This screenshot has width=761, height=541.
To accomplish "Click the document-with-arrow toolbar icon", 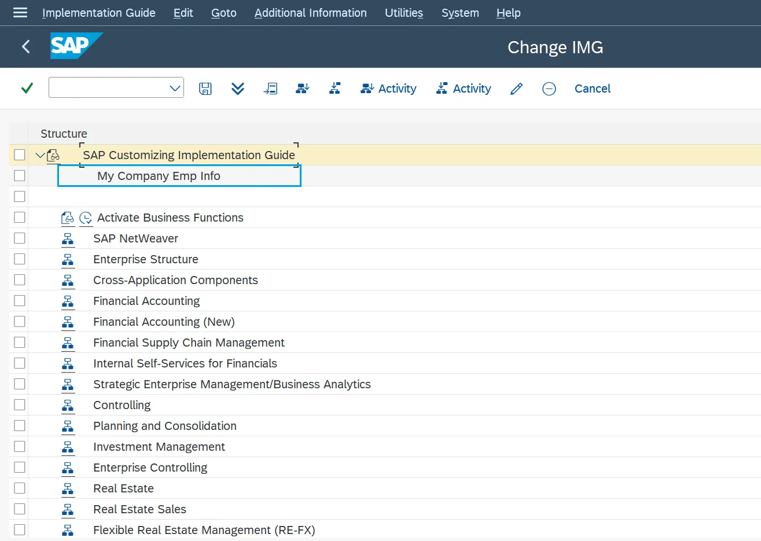I will tap(270, 88).
